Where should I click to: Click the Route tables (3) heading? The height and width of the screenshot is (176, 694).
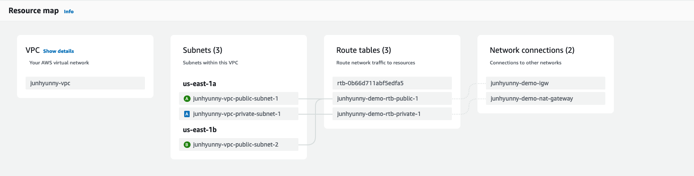click(364, 50)
